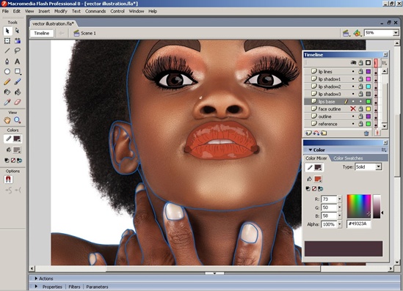Open the stage zoom 50% dropdown
The height and width of the screenshot is (291, 403).
(x=396, y=33)
